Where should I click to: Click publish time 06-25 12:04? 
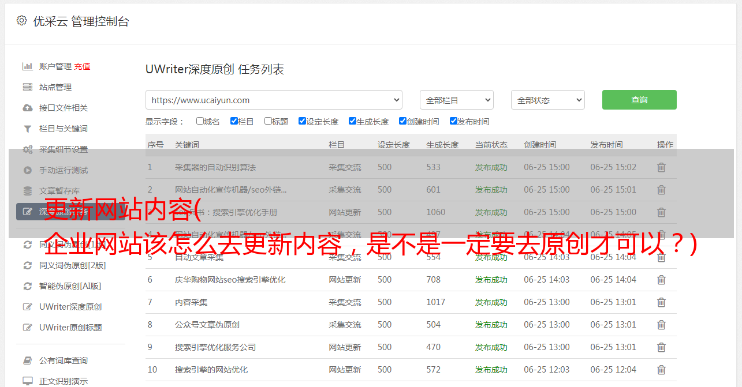613,370
